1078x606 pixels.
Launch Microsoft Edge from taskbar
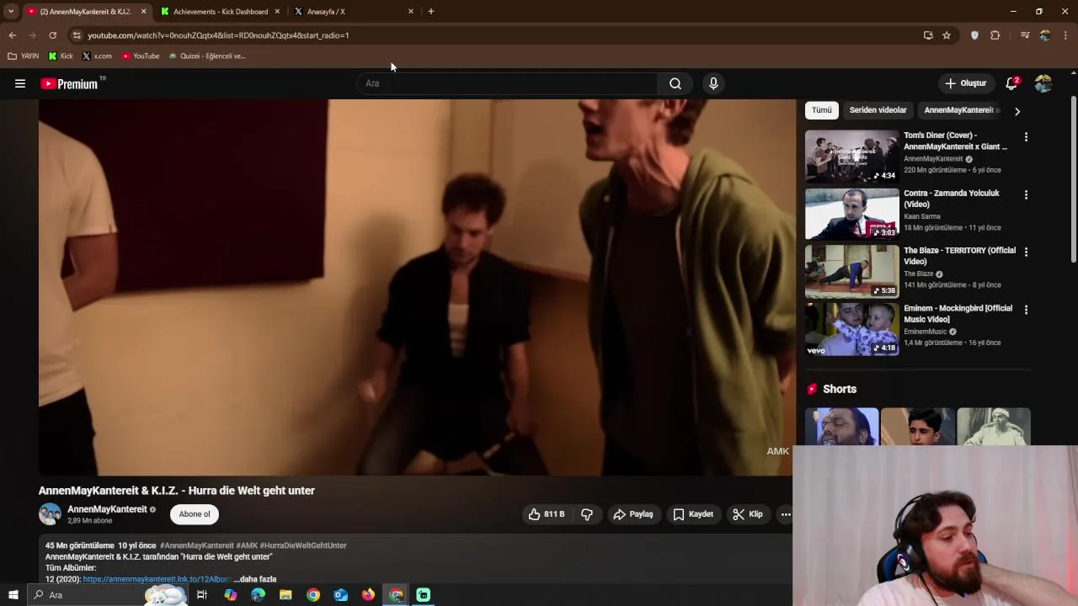click(258, 595)
